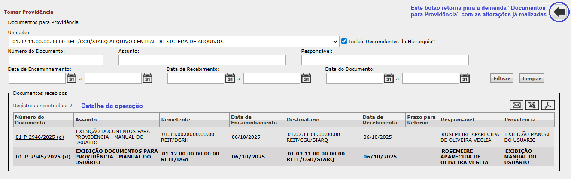Click the Número do Documento input field

pos(56,60)
